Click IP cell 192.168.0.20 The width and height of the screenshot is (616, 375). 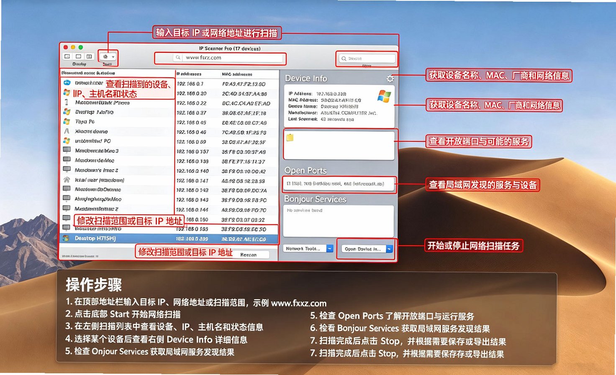(192, 93)
